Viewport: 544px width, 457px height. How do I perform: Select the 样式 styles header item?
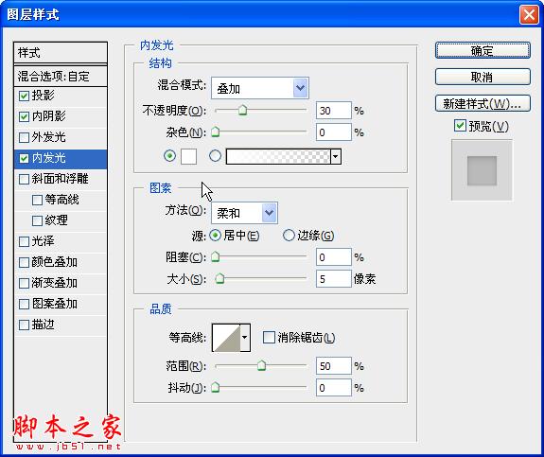[61, 53]
